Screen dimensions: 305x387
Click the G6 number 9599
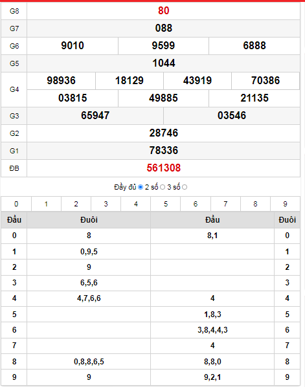[x=163, y=46]
